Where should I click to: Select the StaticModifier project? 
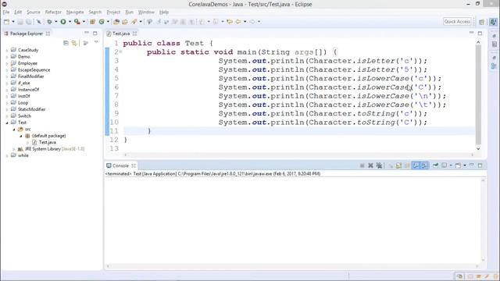pyautogui.click(x=31, y=109)
